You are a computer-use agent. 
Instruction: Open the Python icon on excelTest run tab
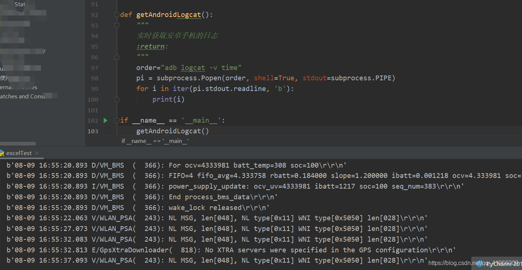pos(1,153)
